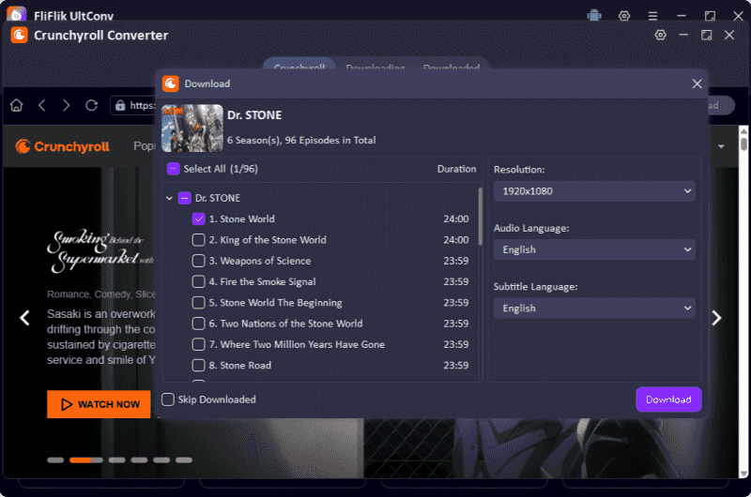Viewport: 751px width, 497px height.
Task: Open the hamburger menu in the UltConv title bar
Action: pos(652,16)
